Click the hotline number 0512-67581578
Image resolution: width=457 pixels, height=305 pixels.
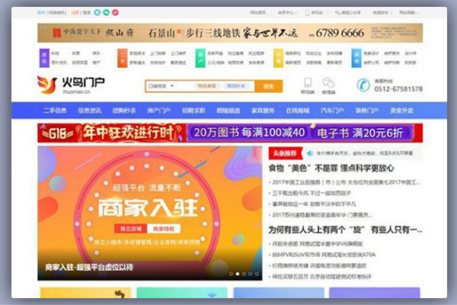(398, 89)
